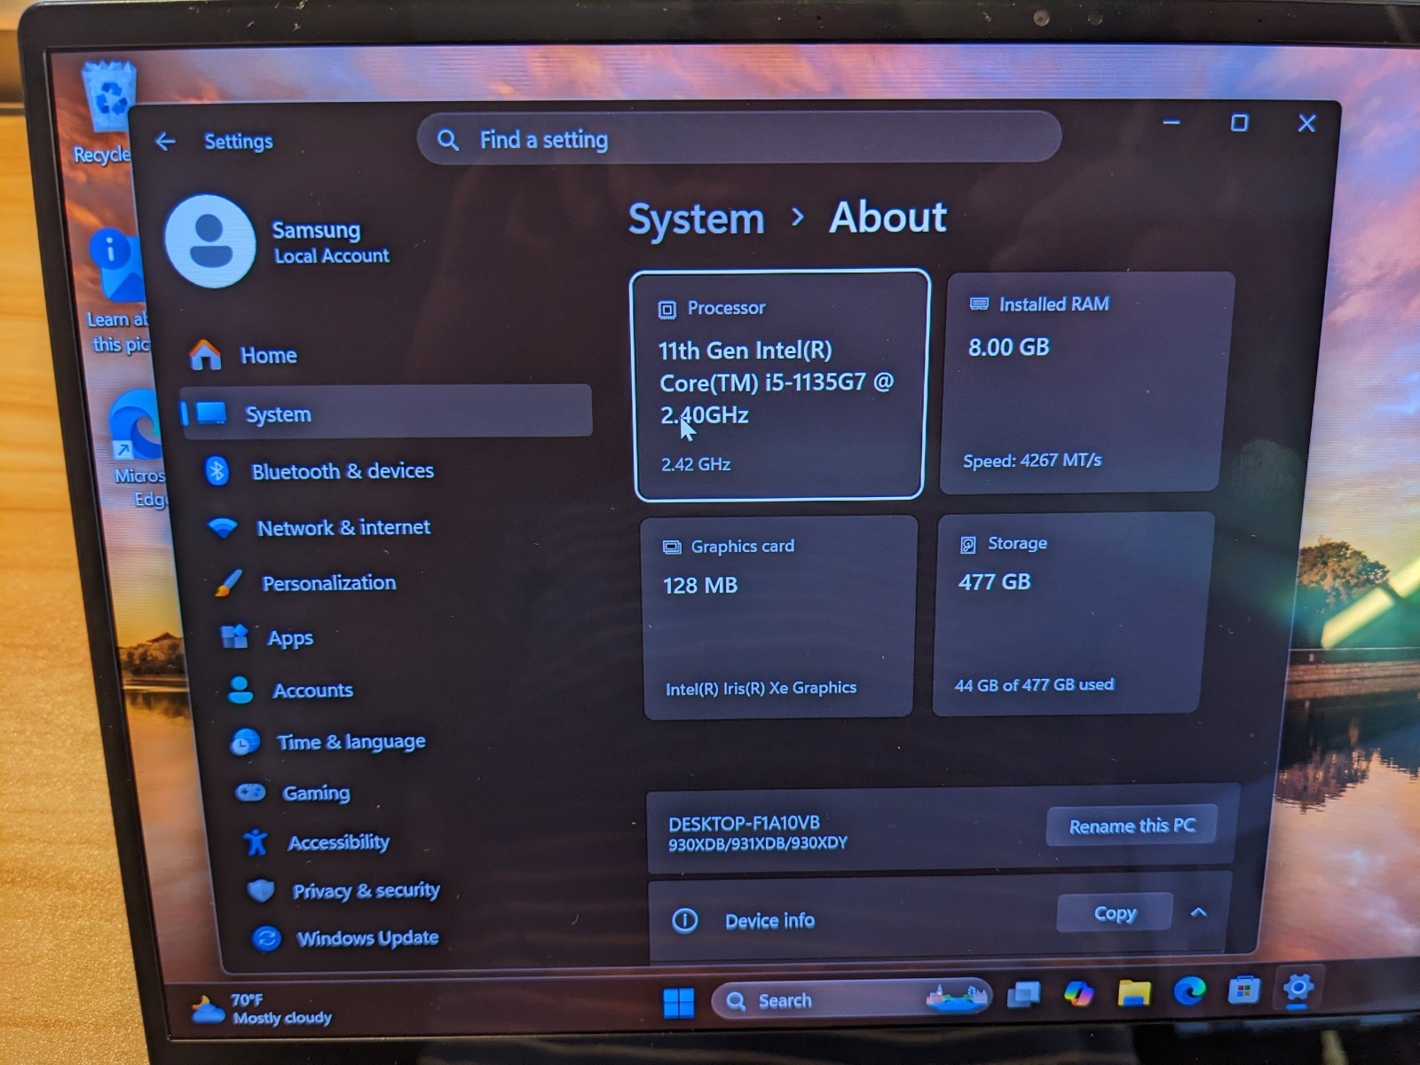This screenshot has height=1065, width=1420.
Task: Click the Privacy & security shield icon
Action: pyautogui.click(x=261, y=890)
